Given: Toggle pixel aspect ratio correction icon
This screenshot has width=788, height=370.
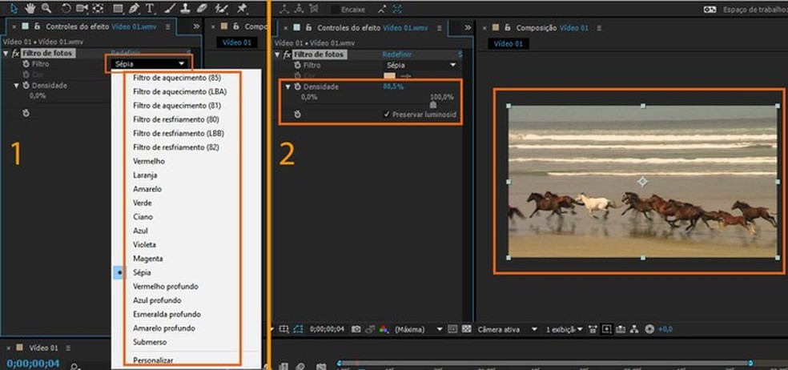Looking at the screenshot, I should (x=593, y=329).
